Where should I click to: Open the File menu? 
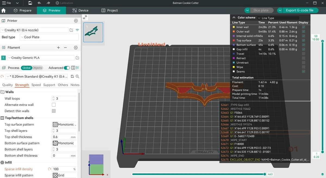pyautogui.click(x=7, y=3)
